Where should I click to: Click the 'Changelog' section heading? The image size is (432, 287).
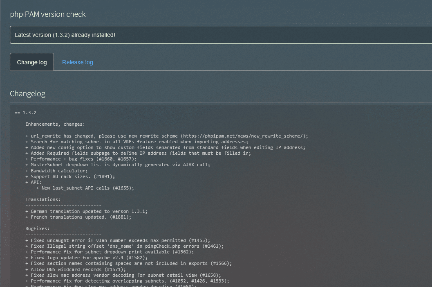(x=27, y=93)
